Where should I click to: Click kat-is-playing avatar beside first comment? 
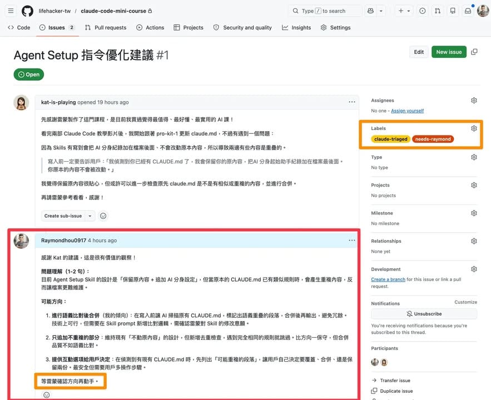pyautogui.click(x=21, y=103)
